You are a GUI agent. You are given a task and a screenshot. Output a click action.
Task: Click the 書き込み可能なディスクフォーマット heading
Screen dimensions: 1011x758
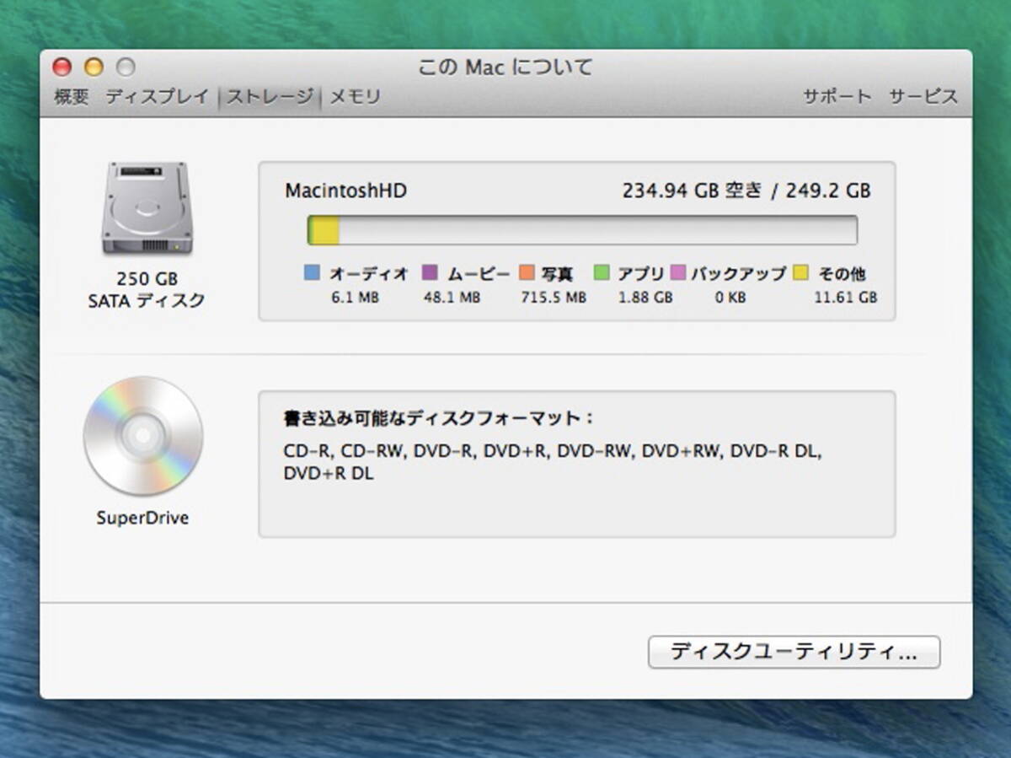click(x=439, y=418)
